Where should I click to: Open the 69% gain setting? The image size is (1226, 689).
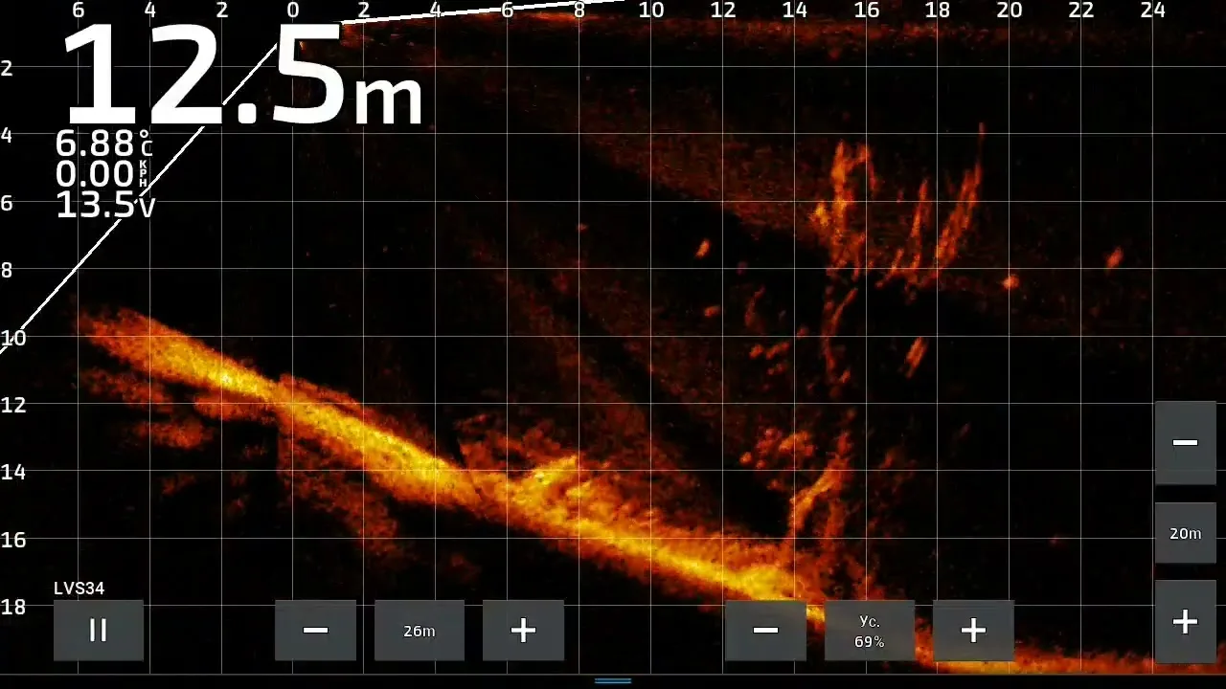[869, 630]
